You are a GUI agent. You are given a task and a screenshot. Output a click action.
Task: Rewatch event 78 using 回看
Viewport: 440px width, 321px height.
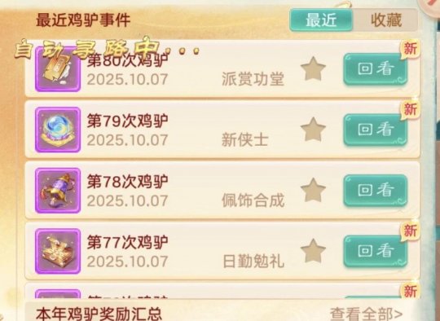pos(376,191)
